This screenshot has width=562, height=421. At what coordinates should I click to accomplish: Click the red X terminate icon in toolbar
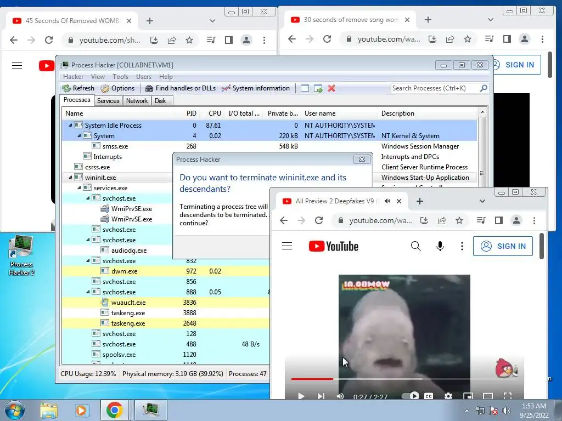click(331, 88)
